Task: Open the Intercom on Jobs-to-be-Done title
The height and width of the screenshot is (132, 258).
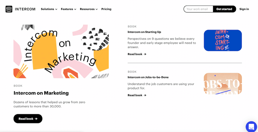Action: (x=148, y=77)
